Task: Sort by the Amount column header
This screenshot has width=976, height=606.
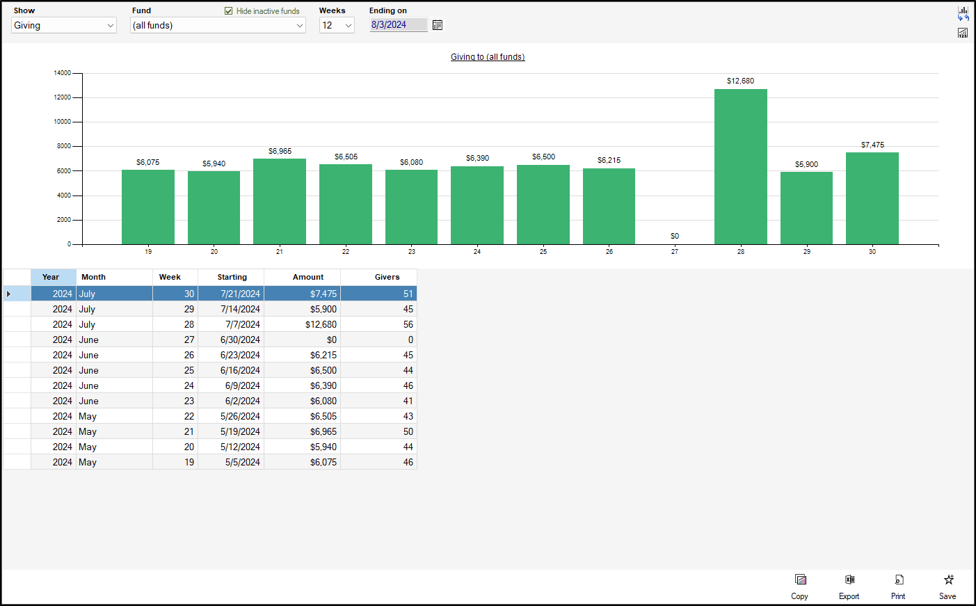Action: (x=307, y=277)
